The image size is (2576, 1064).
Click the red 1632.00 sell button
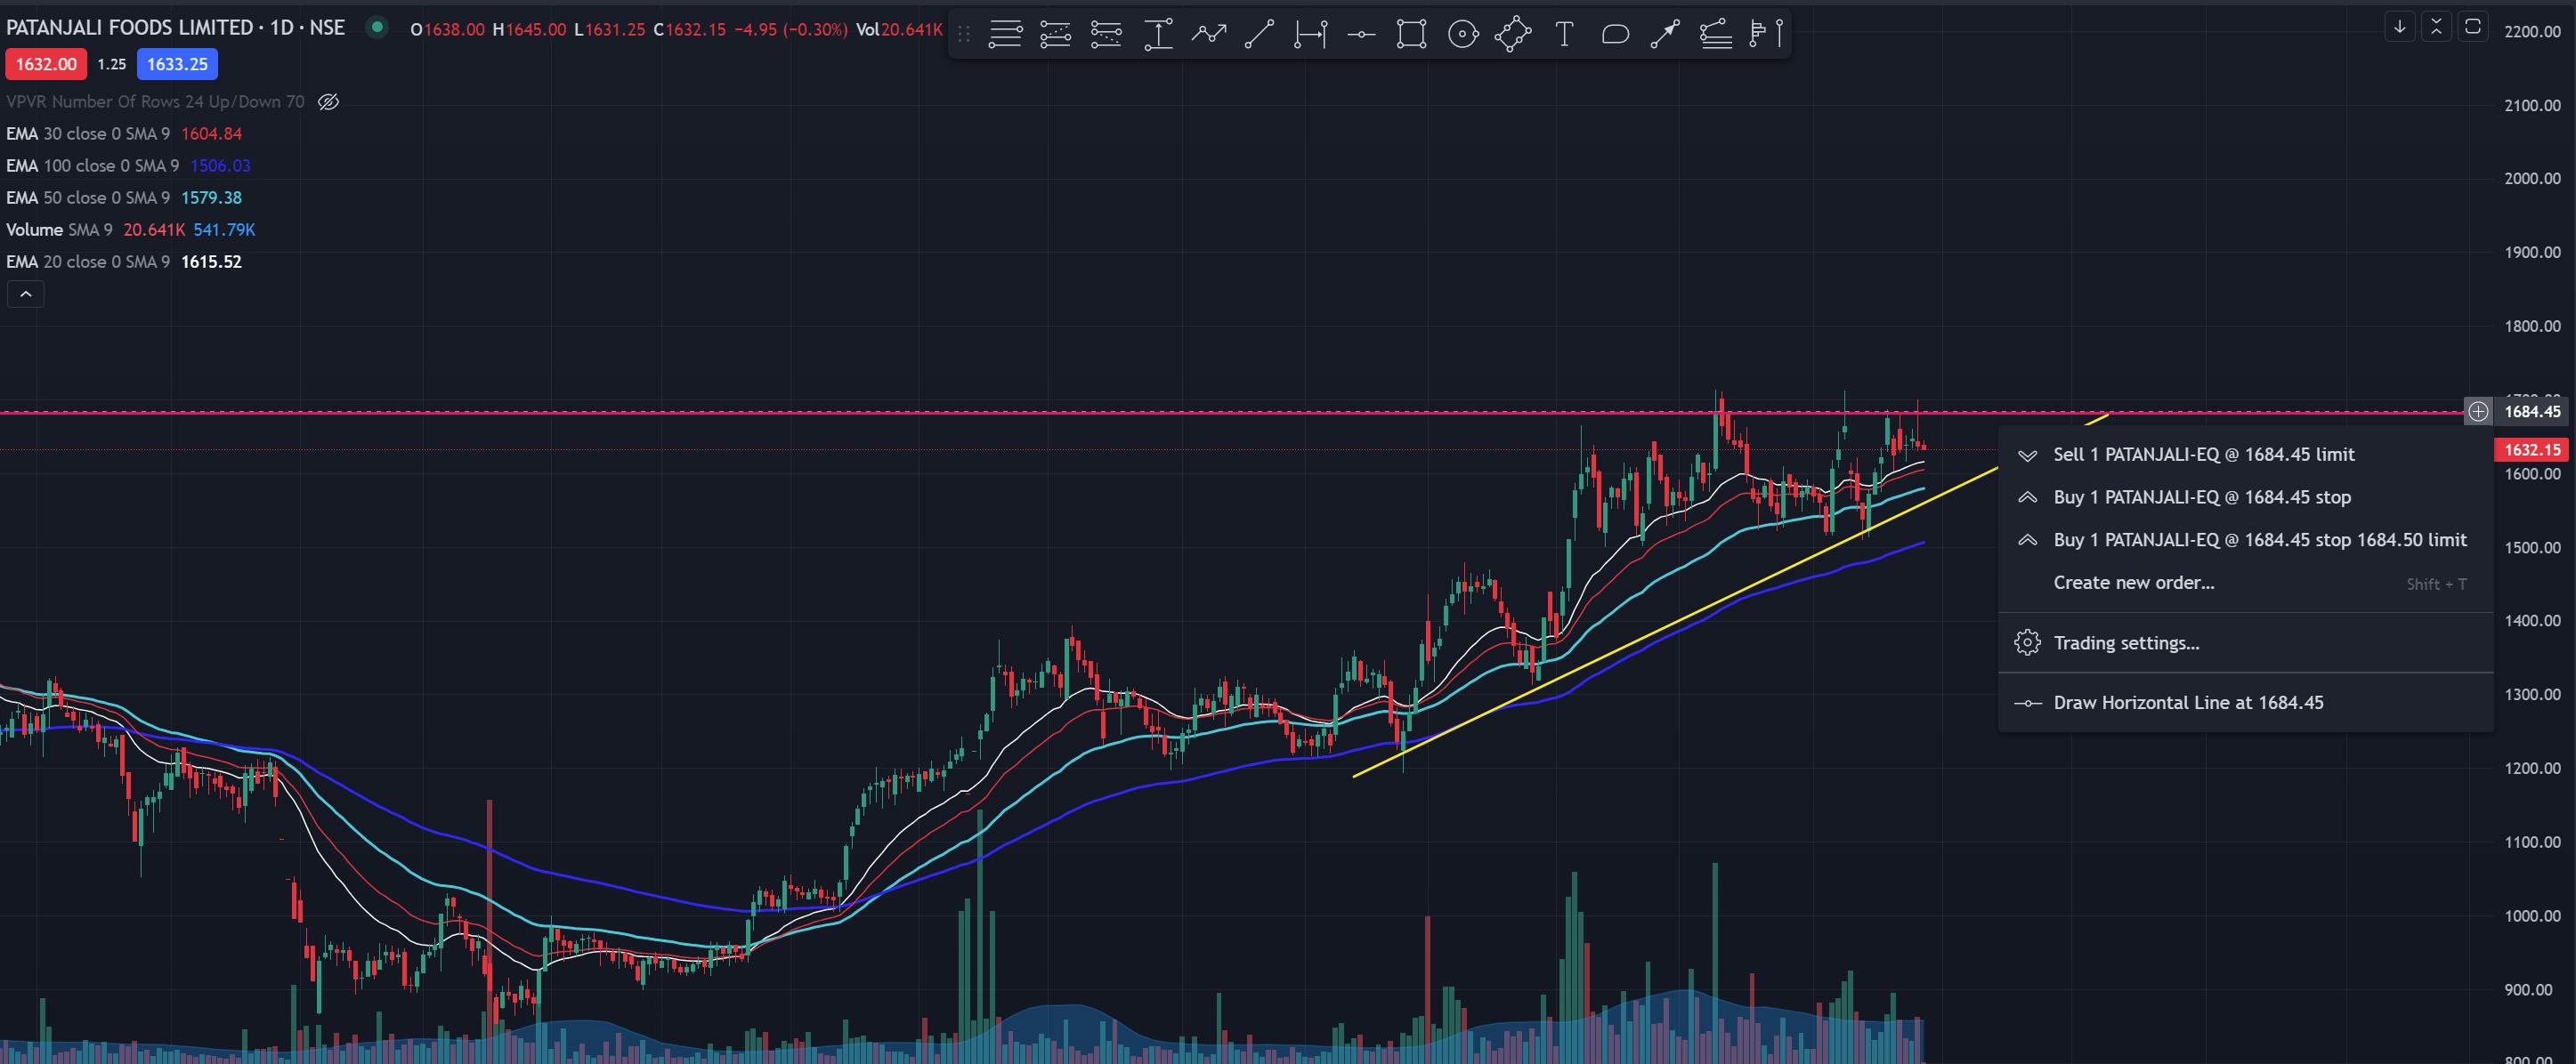click(x=46, y=64)
